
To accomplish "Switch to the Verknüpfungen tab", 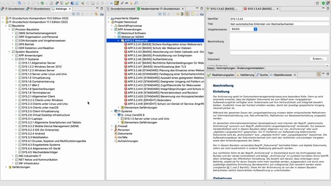I will click(225, 68).
